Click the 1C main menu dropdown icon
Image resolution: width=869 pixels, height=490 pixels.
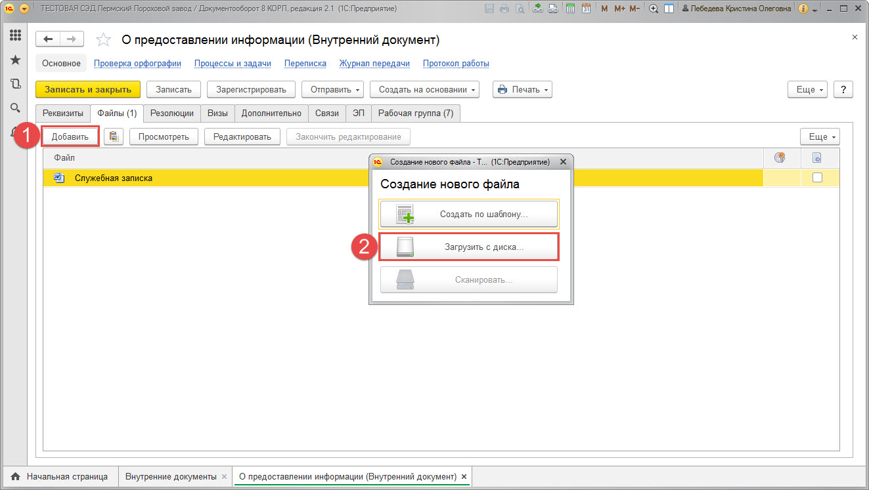(x=24, y=9)
